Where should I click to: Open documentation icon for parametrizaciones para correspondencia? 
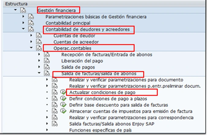click(55, 118)
